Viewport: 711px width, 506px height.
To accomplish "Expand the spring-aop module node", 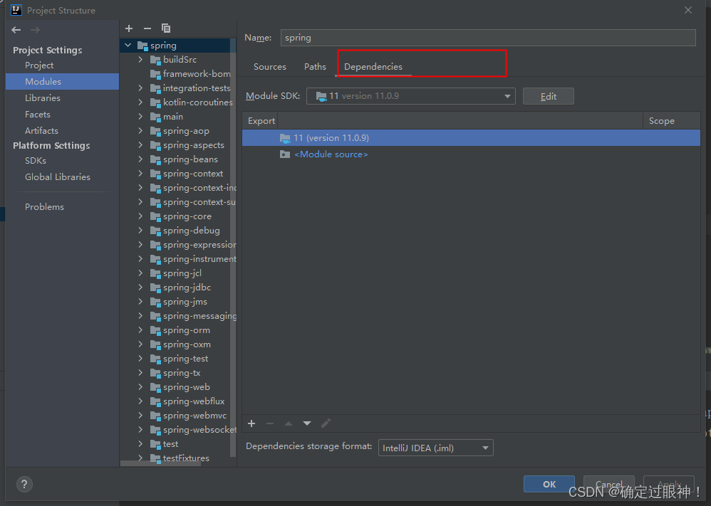I will pos(140,131).
